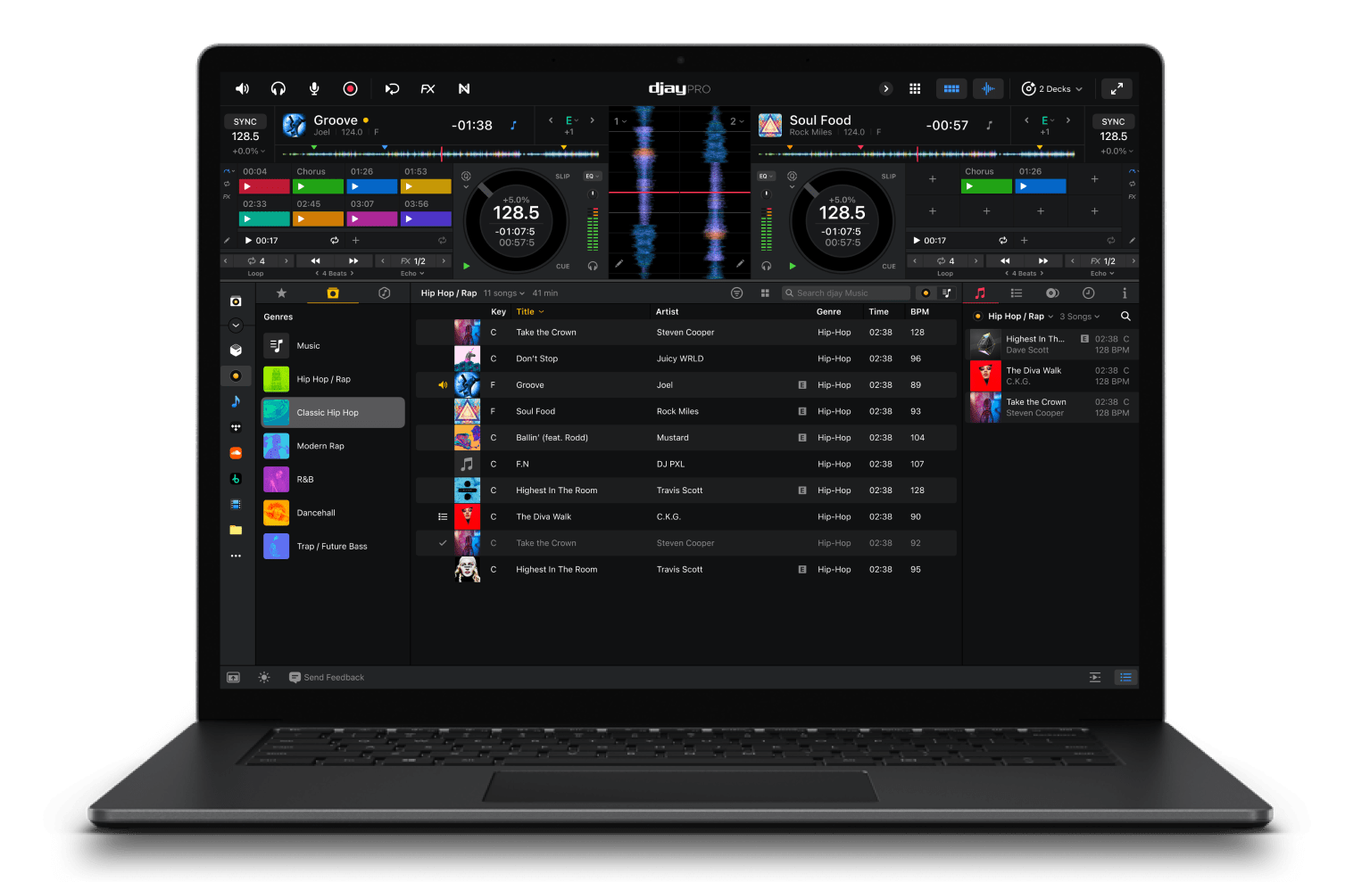
Task: Select the Music genre
Action: [333, 346]
